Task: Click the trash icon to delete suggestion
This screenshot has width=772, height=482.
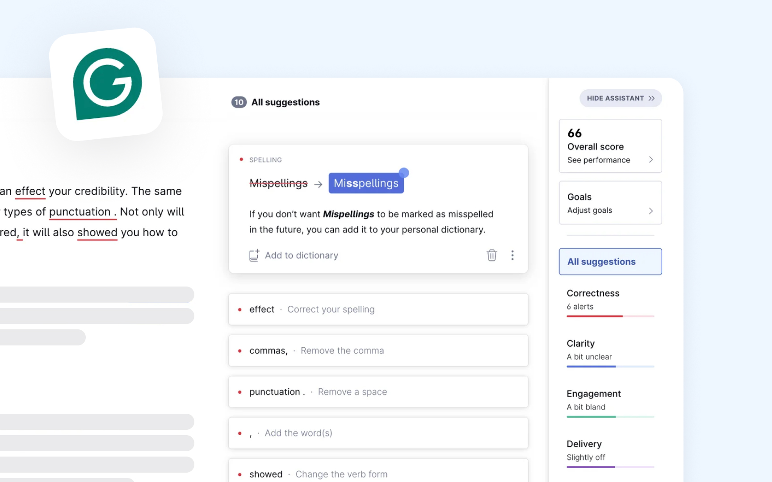Action: click(x=491, y=255)
